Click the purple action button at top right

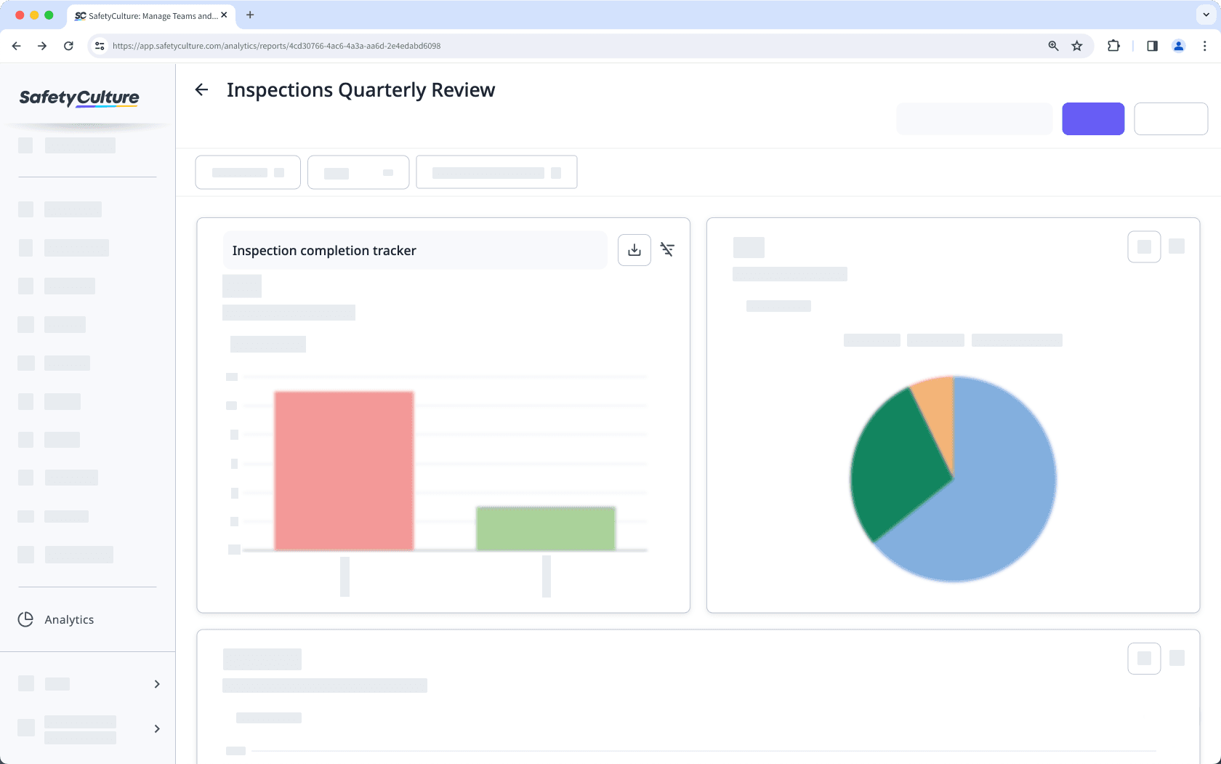1093,118
